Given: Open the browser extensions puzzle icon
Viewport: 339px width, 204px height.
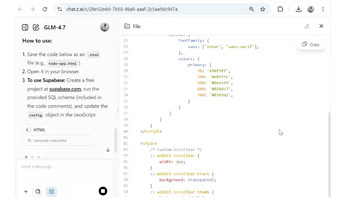Looking at the screenshot, I should pos(280,9).
